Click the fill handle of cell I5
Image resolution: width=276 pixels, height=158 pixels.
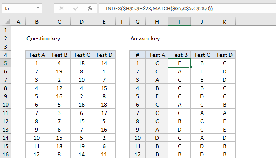coord(190,67)
